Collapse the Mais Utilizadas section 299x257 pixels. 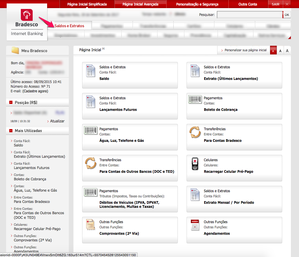tap(11, 131)
